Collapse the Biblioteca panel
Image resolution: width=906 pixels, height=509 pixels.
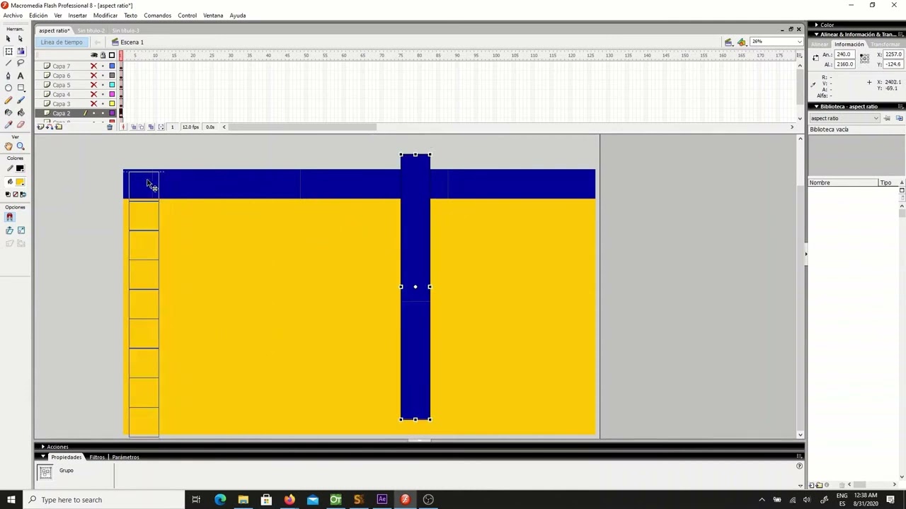[816, 107]
